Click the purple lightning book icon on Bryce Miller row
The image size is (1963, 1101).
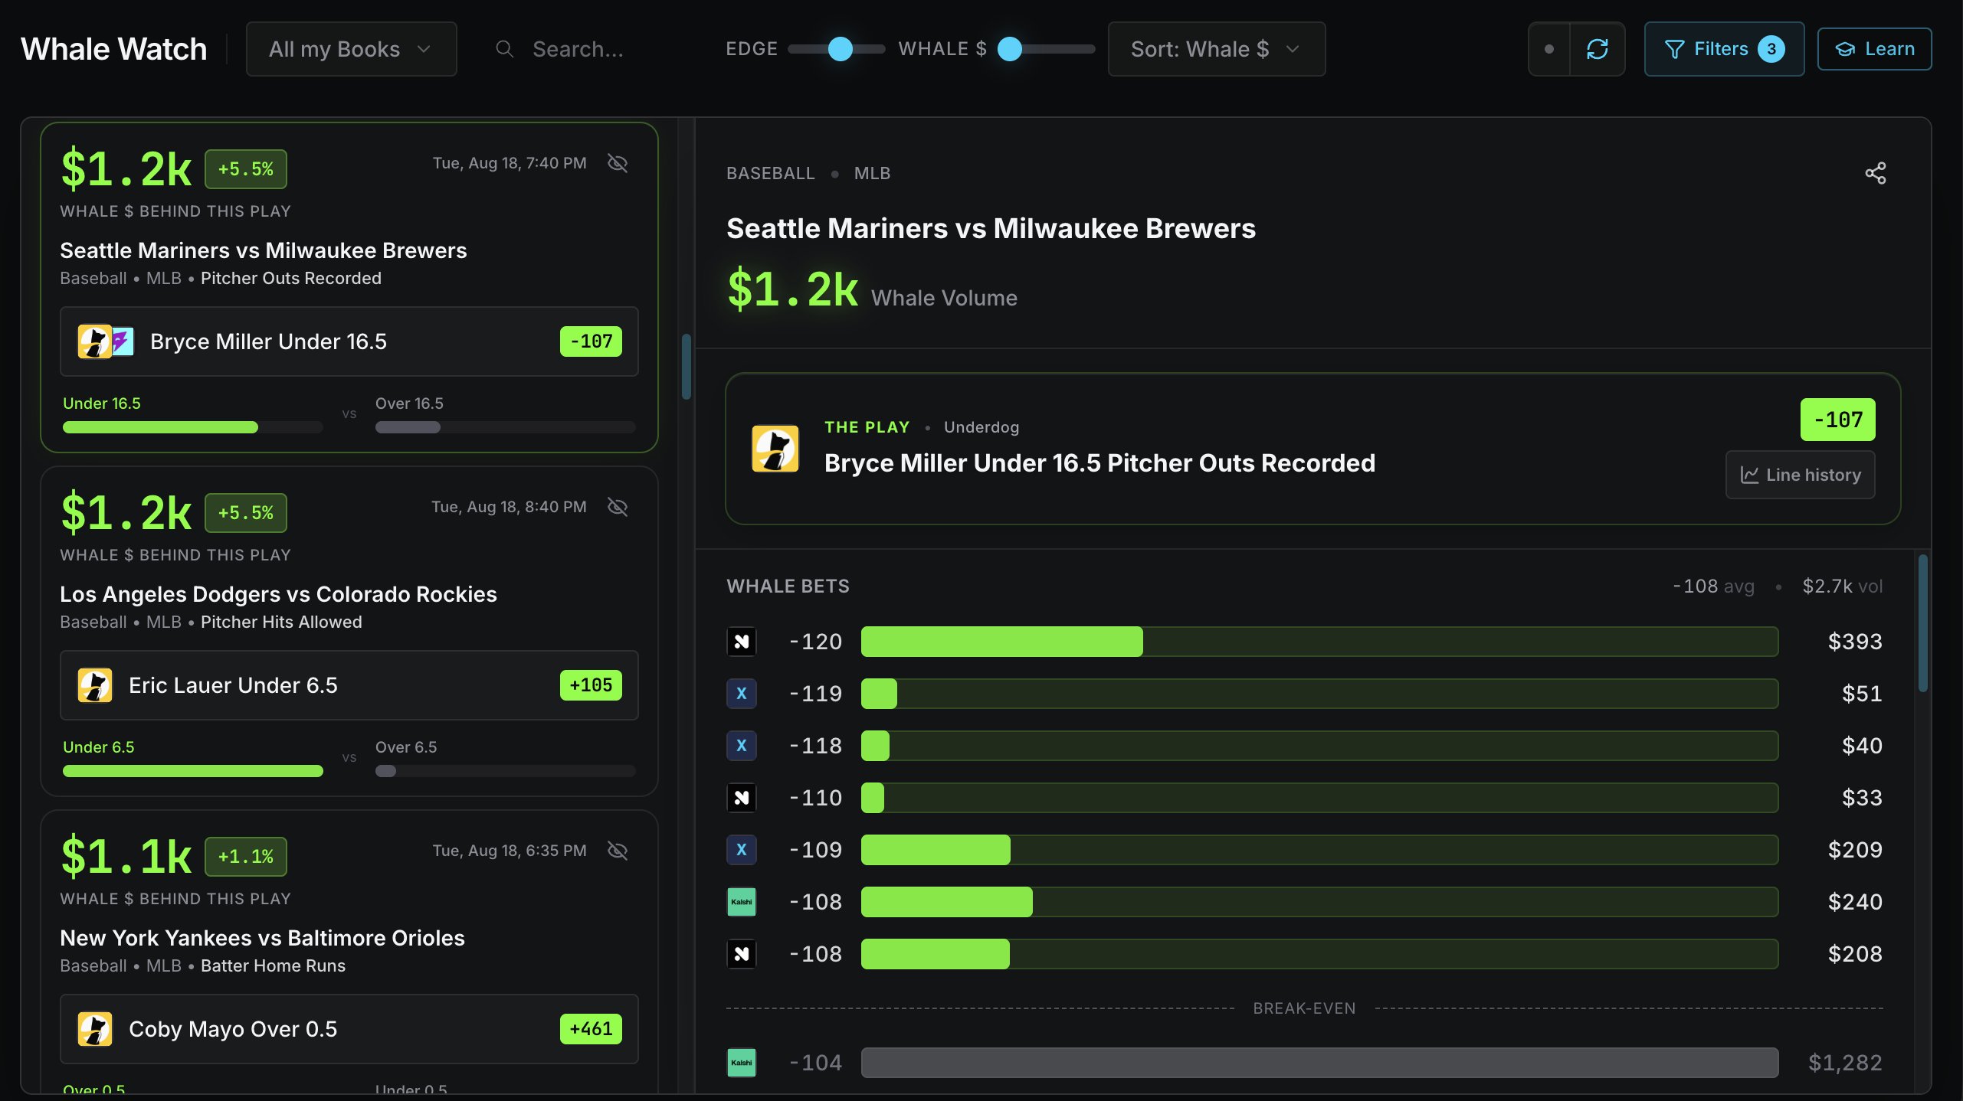123,341
